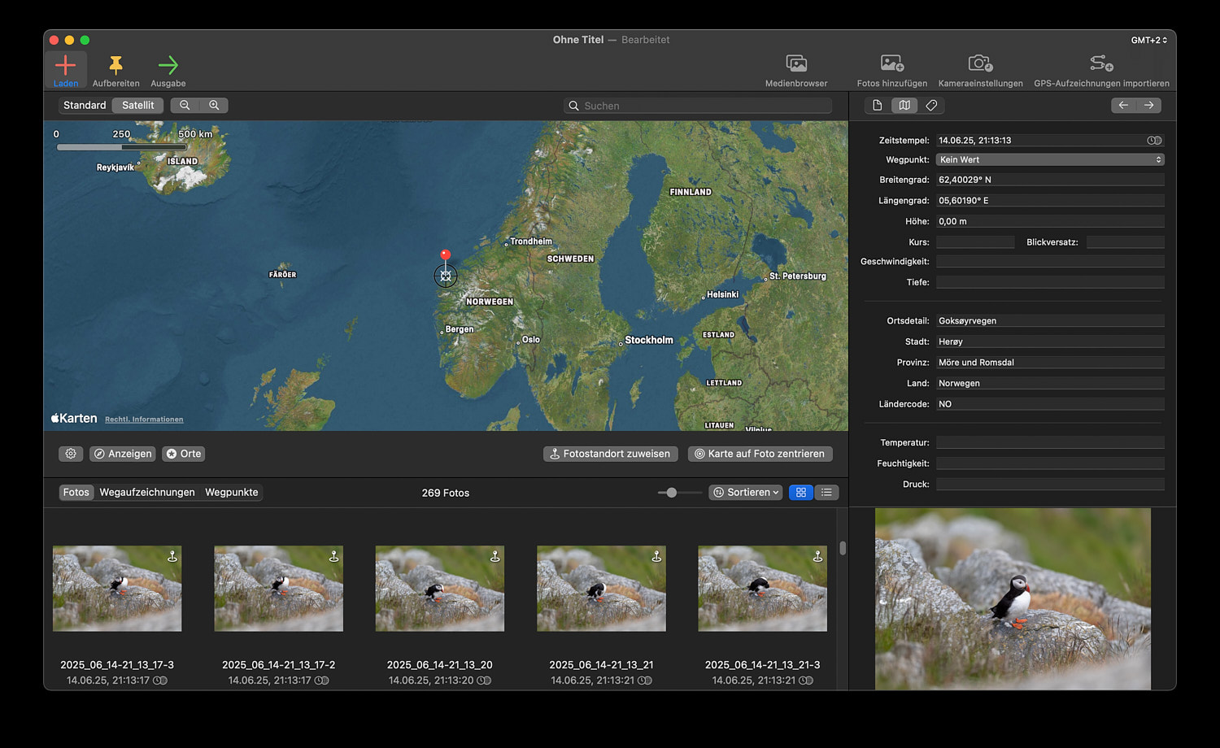Viewport: 1220px width, 748px height.
Task: Open the GMT+2 time zone dropdown
Action: [x=1148, y=40]
